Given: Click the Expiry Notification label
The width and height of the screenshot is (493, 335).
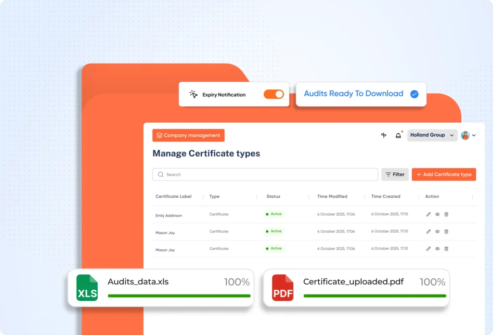Looking at the screenshot, I should click(224, 95).
